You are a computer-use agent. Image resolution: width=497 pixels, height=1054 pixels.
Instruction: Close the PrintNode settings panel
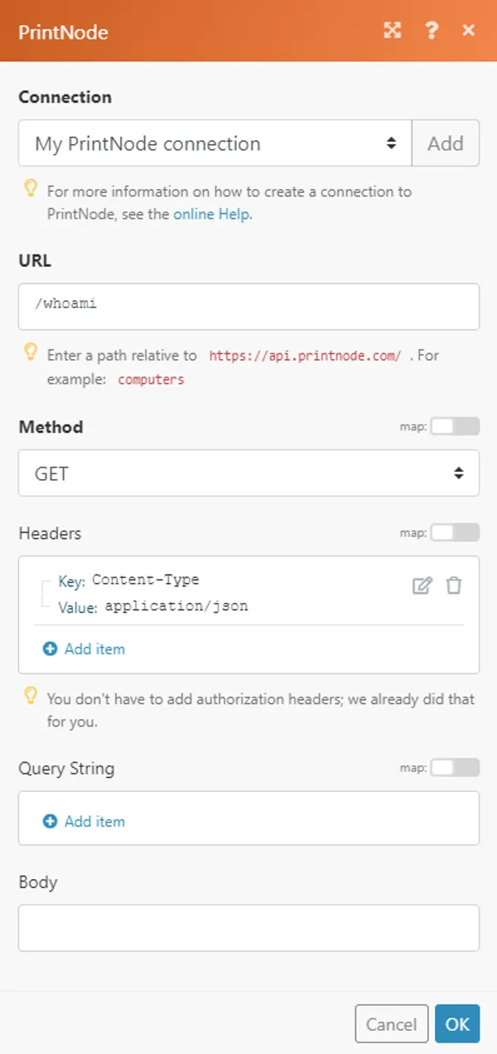point(469,31)
